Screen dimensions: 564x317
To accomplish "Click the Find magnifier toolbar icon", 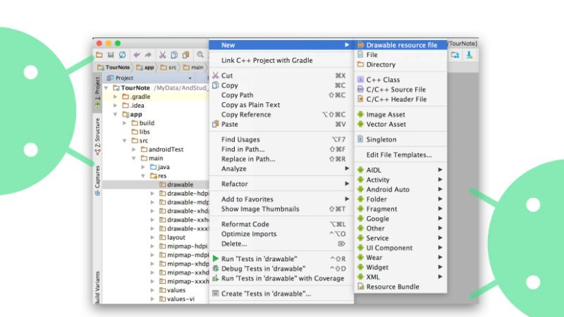I will pyautogui.click(x=200, y=55).
